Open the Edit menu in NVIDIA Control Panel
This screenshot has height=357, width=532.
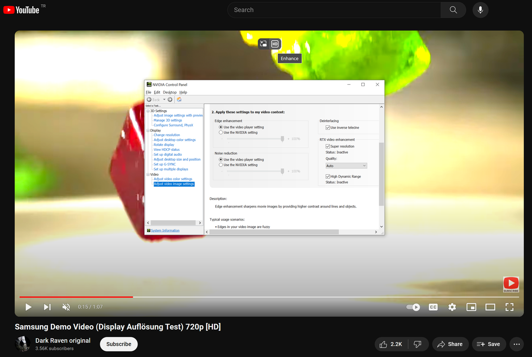[157, 92]
